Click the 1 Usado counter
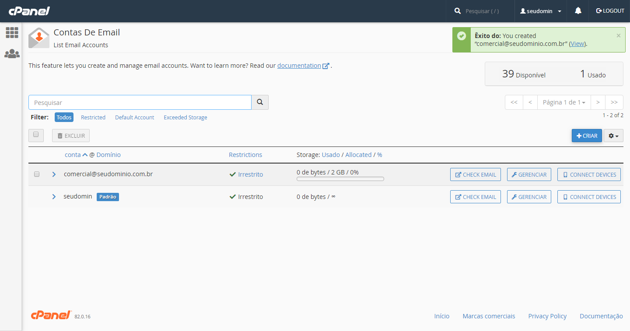This screenshot has width=630, height=331. [593, 74]
